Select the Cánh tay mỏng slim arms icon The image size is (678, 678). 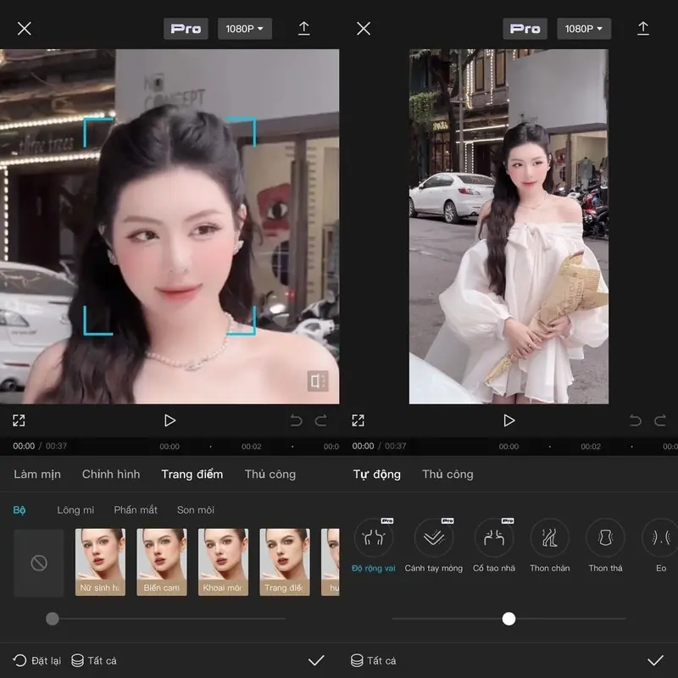(434, 538)
